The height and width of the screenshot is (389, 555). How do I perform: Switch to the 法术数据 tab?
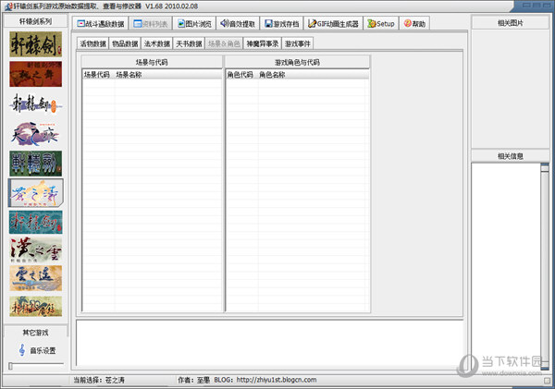tap(155, 43)
